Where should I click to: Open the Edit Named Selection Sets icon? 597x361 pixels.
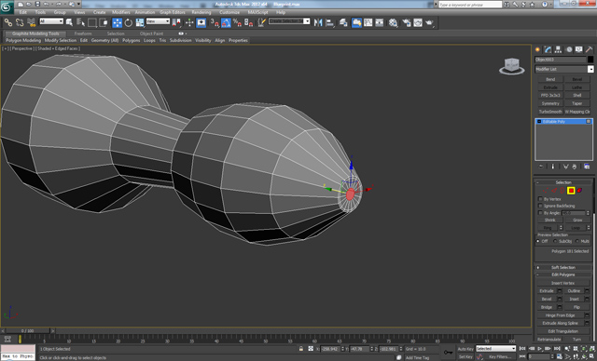pos(261,22)
